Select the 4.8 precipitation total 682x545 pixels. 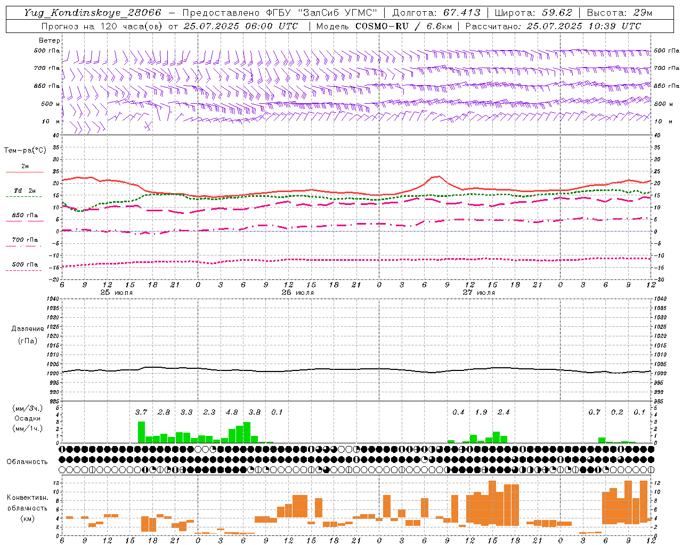coord(232,412)
